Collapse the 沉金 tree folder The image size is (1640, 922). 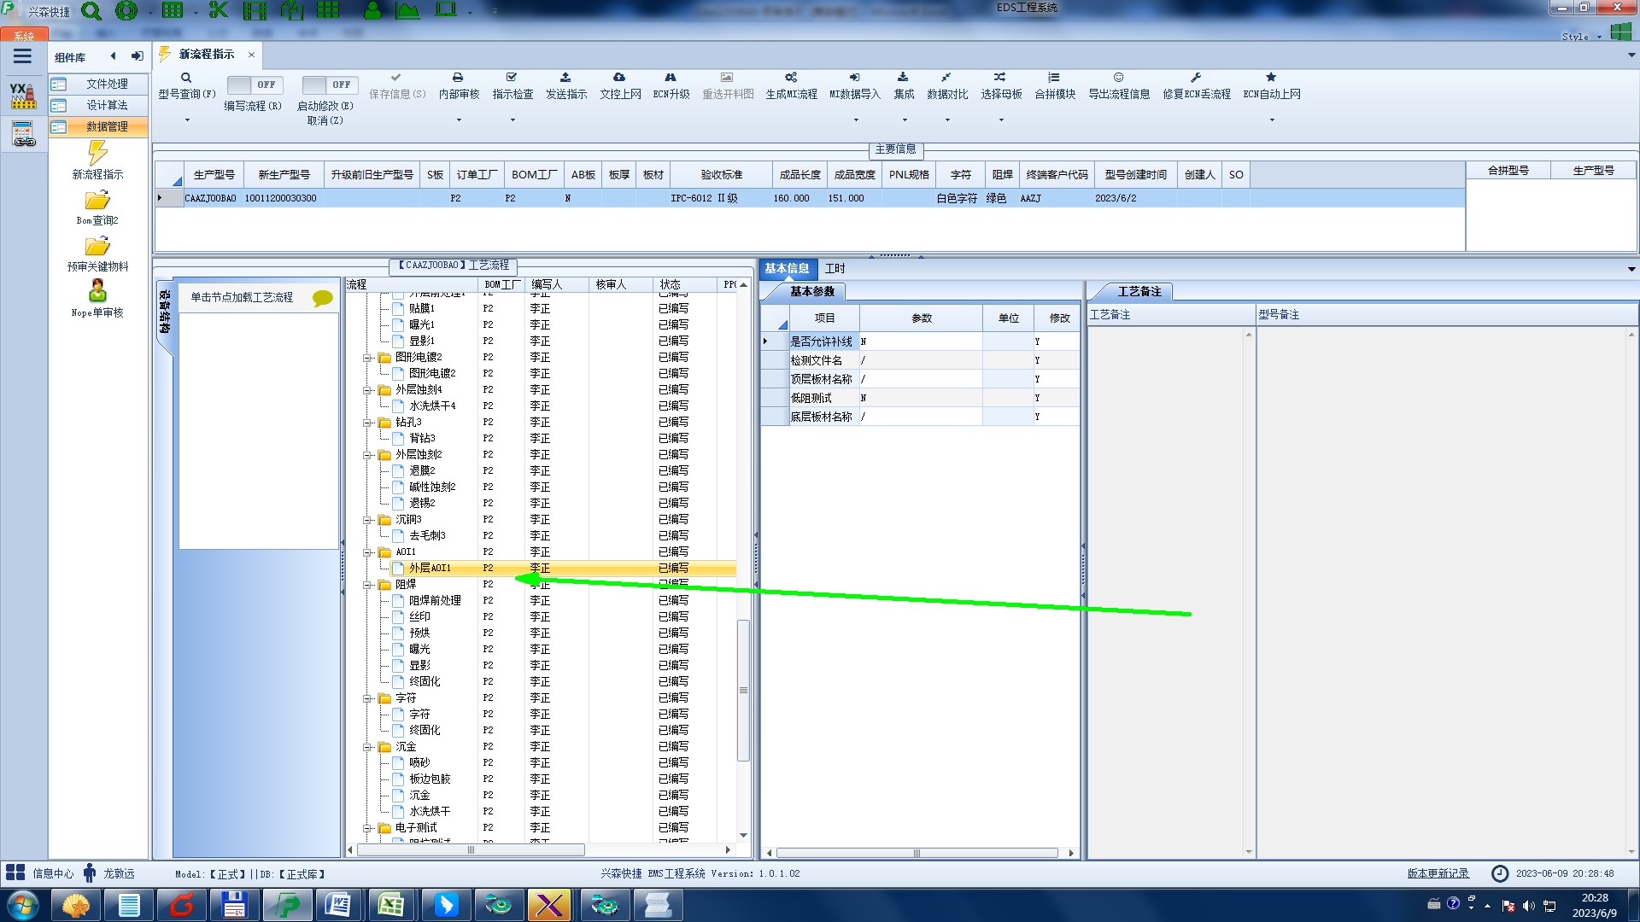tap(367, 747)
